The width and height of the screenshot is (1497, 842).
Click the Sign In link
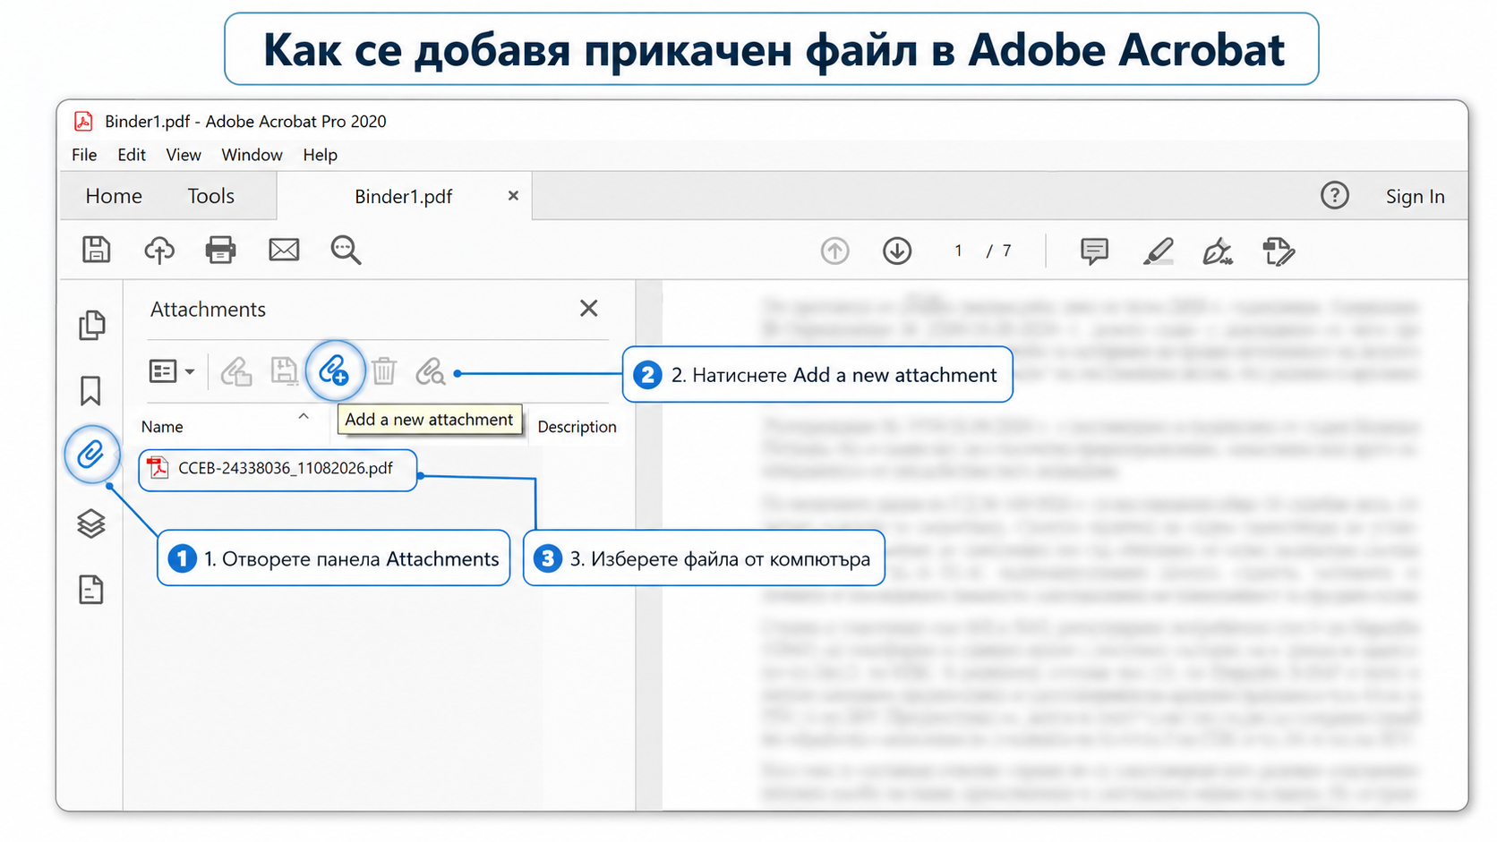point(1415,197)
